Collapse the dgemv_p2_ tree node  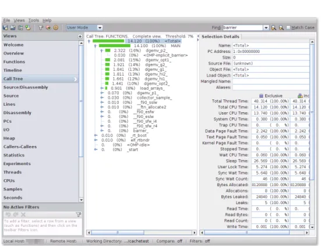pyautogui.click(x=101, y=51)
